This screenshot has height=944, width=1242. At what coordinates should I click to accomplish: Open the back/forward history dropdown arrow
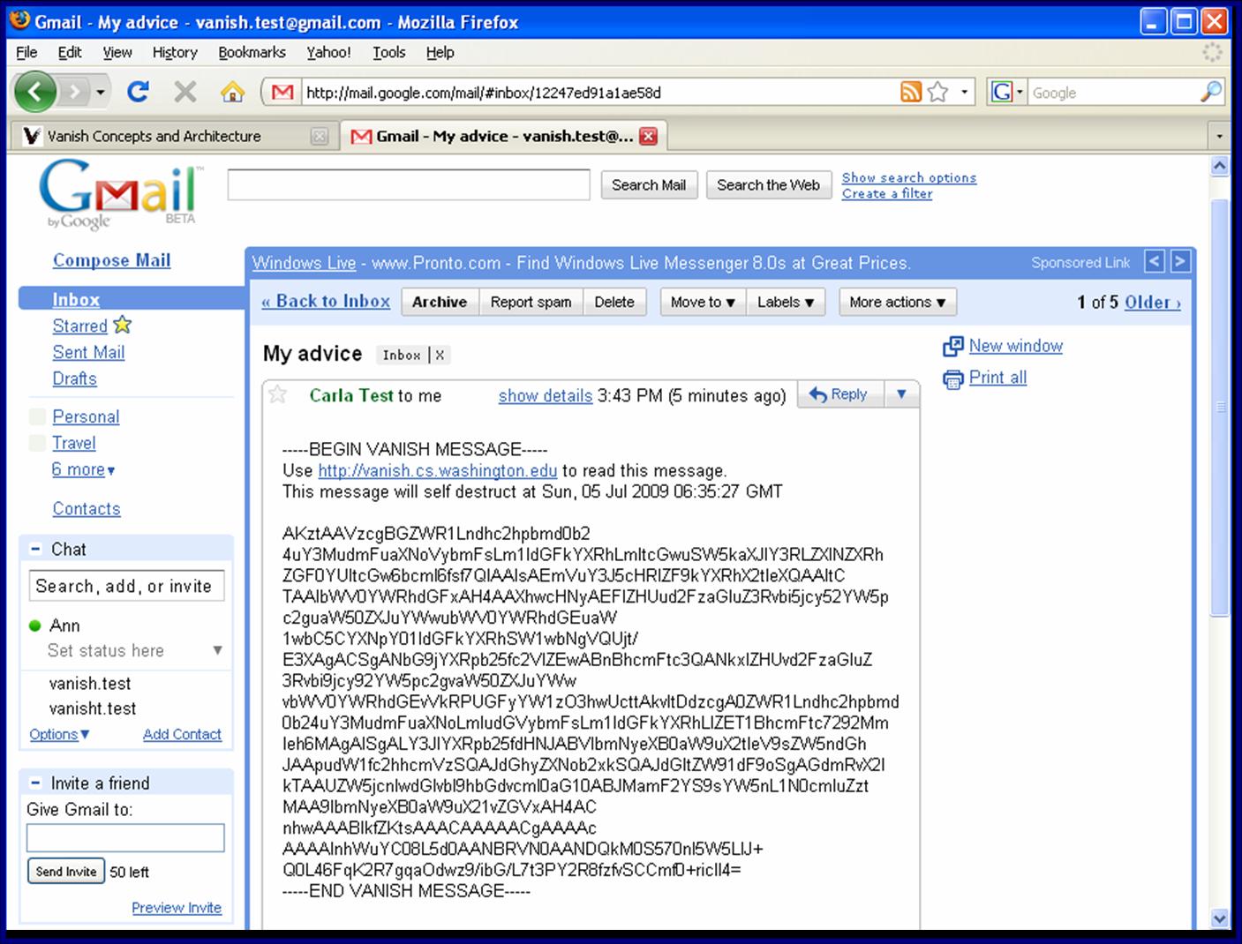coord(101,92)
